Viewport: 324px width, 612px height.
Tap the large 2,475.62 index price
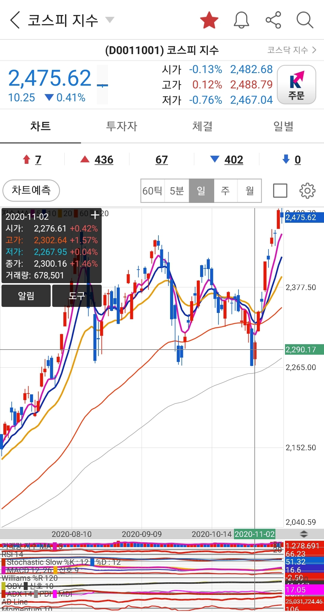pyautogui.click(x=50, y=78)
